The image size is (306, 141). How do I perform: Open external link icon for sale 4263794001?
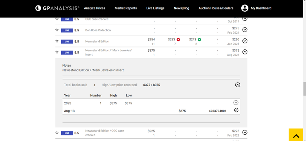coord(236,110)
